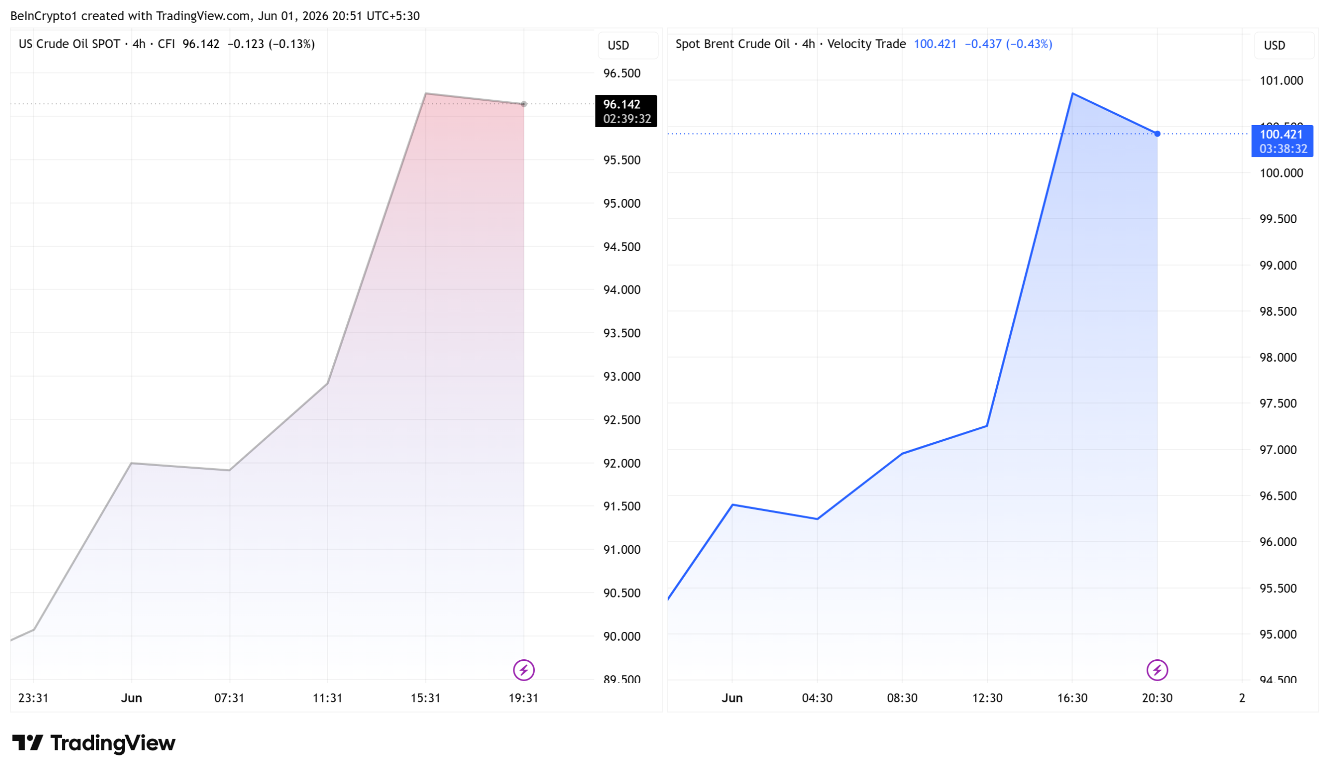Click the Spot Brent Crude Oil symbol title
This screenshot has height=774, width=1329.
(733, 44)
